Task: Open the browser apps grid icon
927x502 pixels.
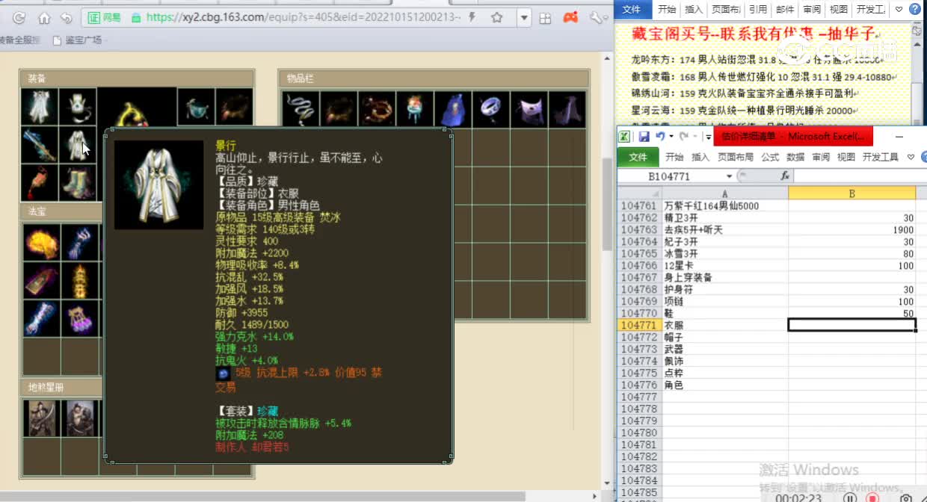Action: [546, 18]
